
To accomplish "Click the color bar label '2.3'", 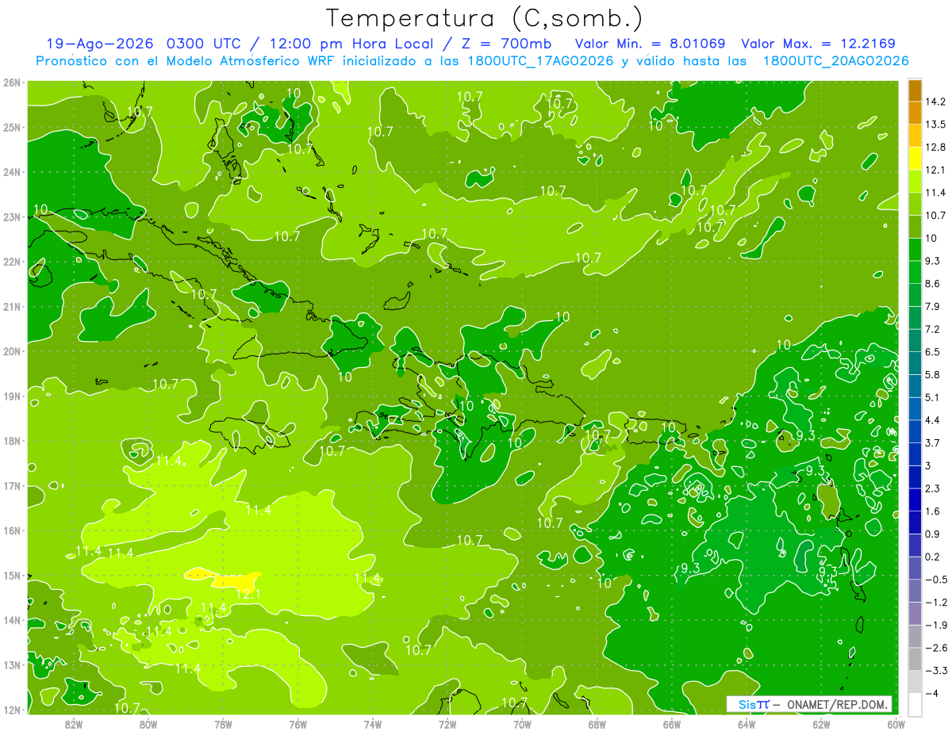I will tap(932, 488).
